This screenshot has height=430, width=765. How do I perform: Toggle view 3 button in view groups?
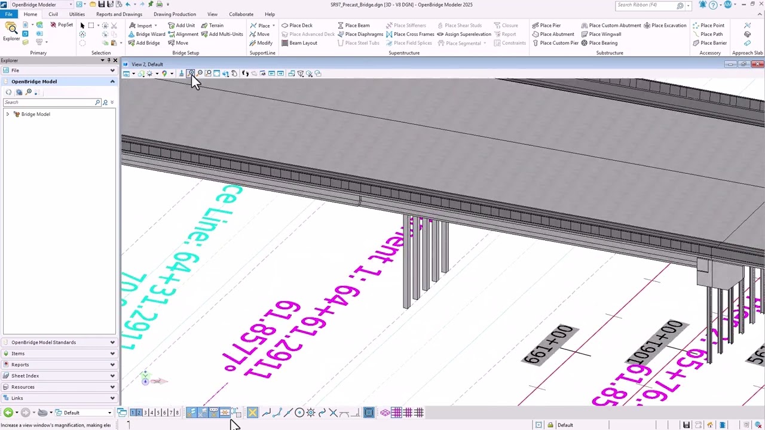tap(145, 413)
